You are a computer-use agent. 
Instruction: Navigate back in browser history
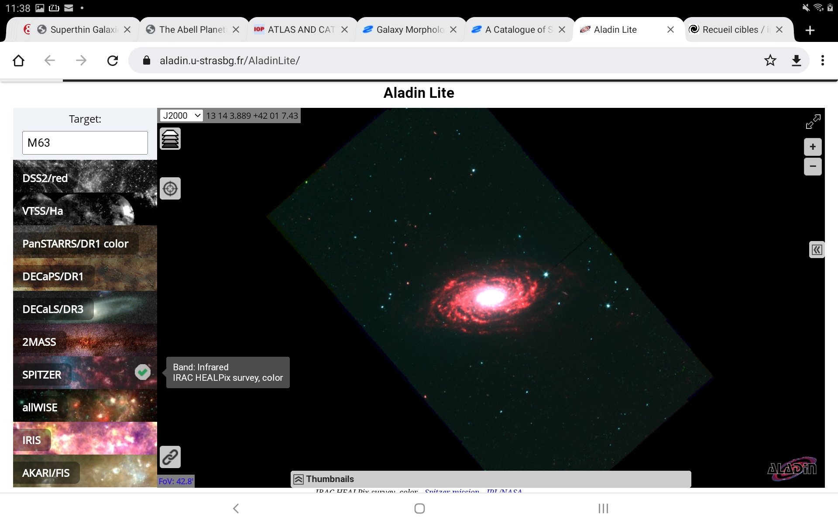(x=50, y=60)
